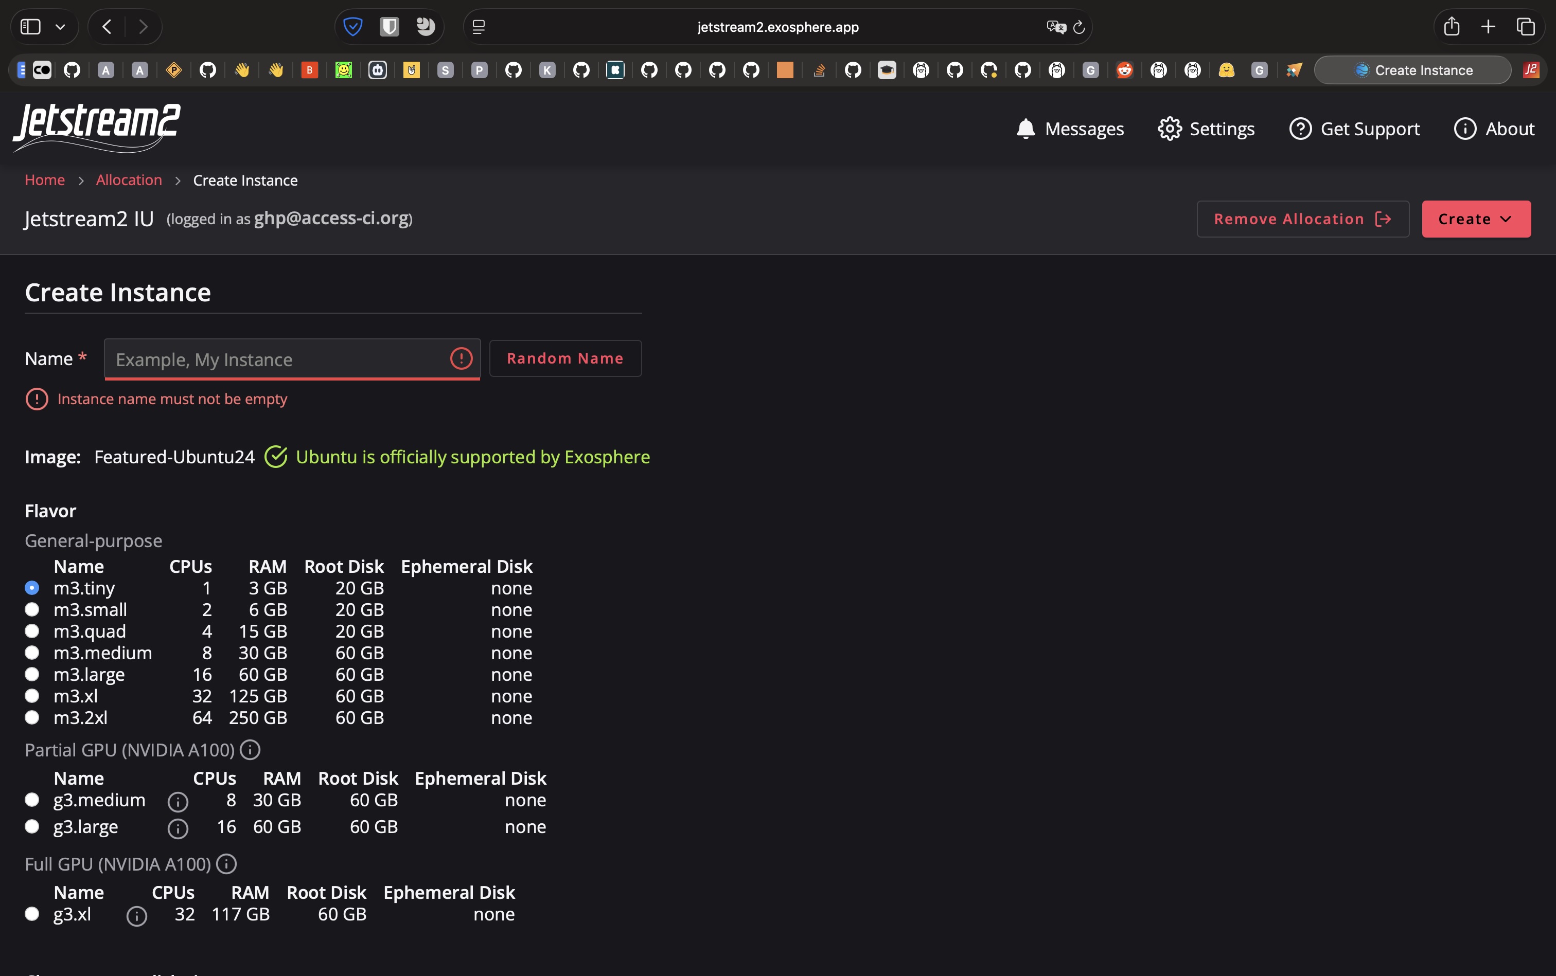Viewport: 1556px width, 976px height.
Task: Open About in the top navigation
Action: (x=1494, y=129)
